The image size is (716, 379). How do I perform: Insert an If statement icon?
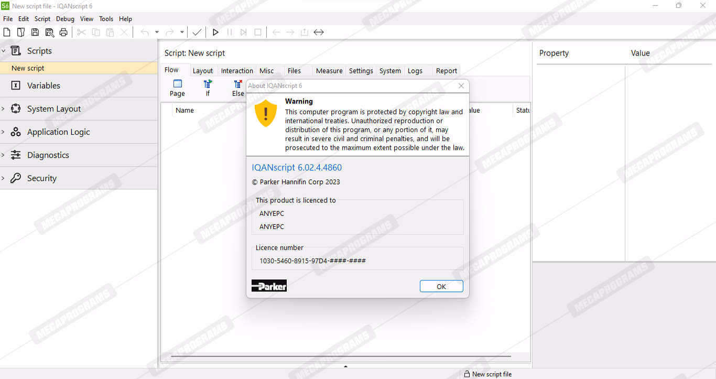[208, 88]
